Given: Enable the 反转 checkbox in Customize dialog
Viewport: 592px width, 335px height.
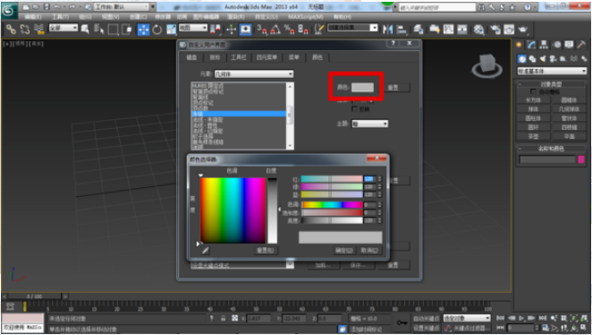Looking at the screenshot, I should [354, 109].
